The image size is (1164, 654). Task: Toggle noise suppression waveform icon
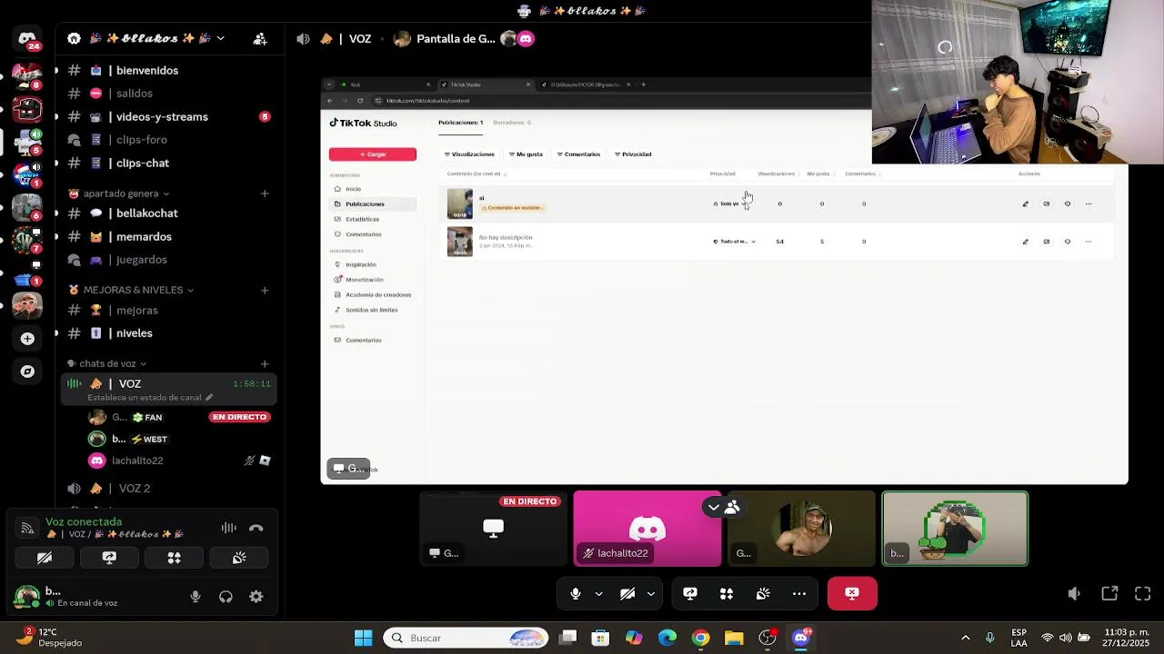coord(228,528)
